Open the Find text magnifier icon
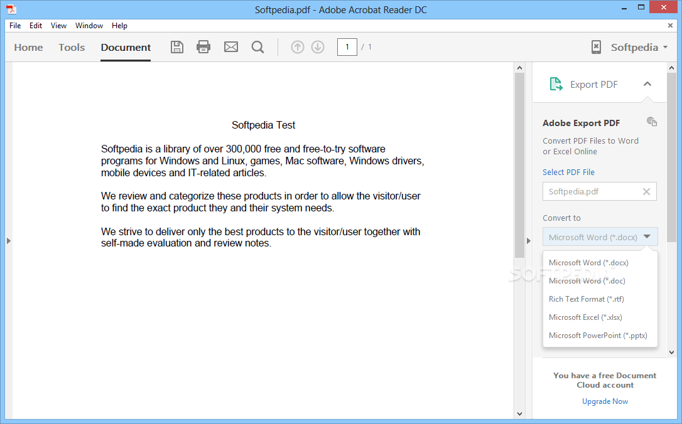Image resolution: width=682 pixels, height=424 pixels. (258, 47)
